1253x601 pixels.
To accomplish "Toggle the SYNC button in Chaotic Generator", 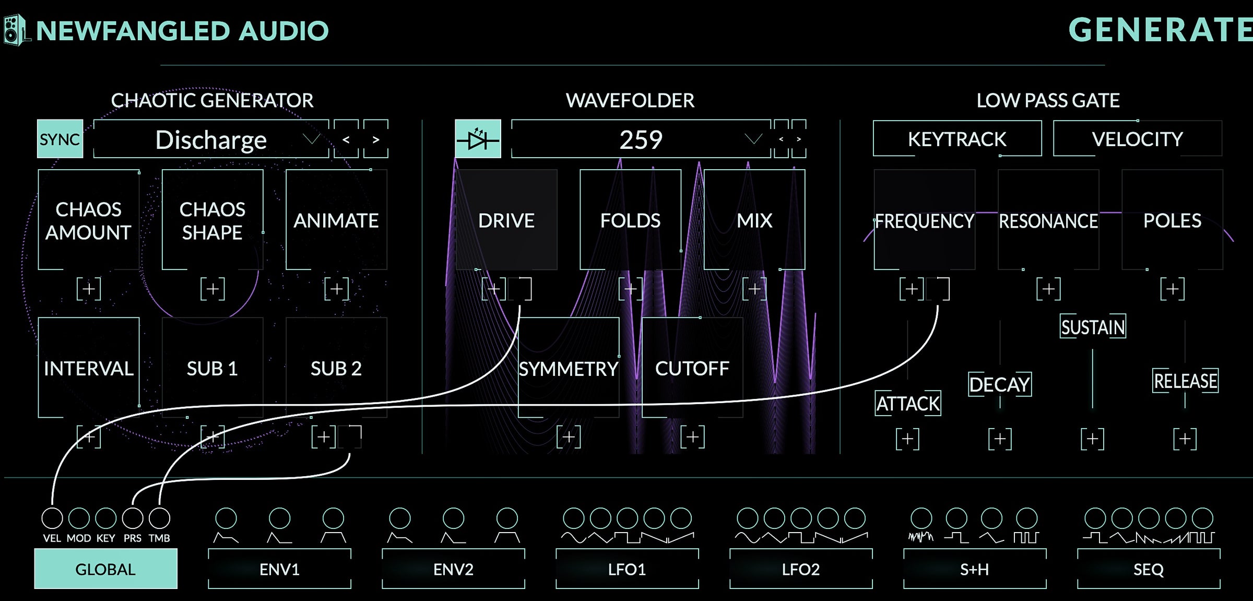I will point(60,139).
